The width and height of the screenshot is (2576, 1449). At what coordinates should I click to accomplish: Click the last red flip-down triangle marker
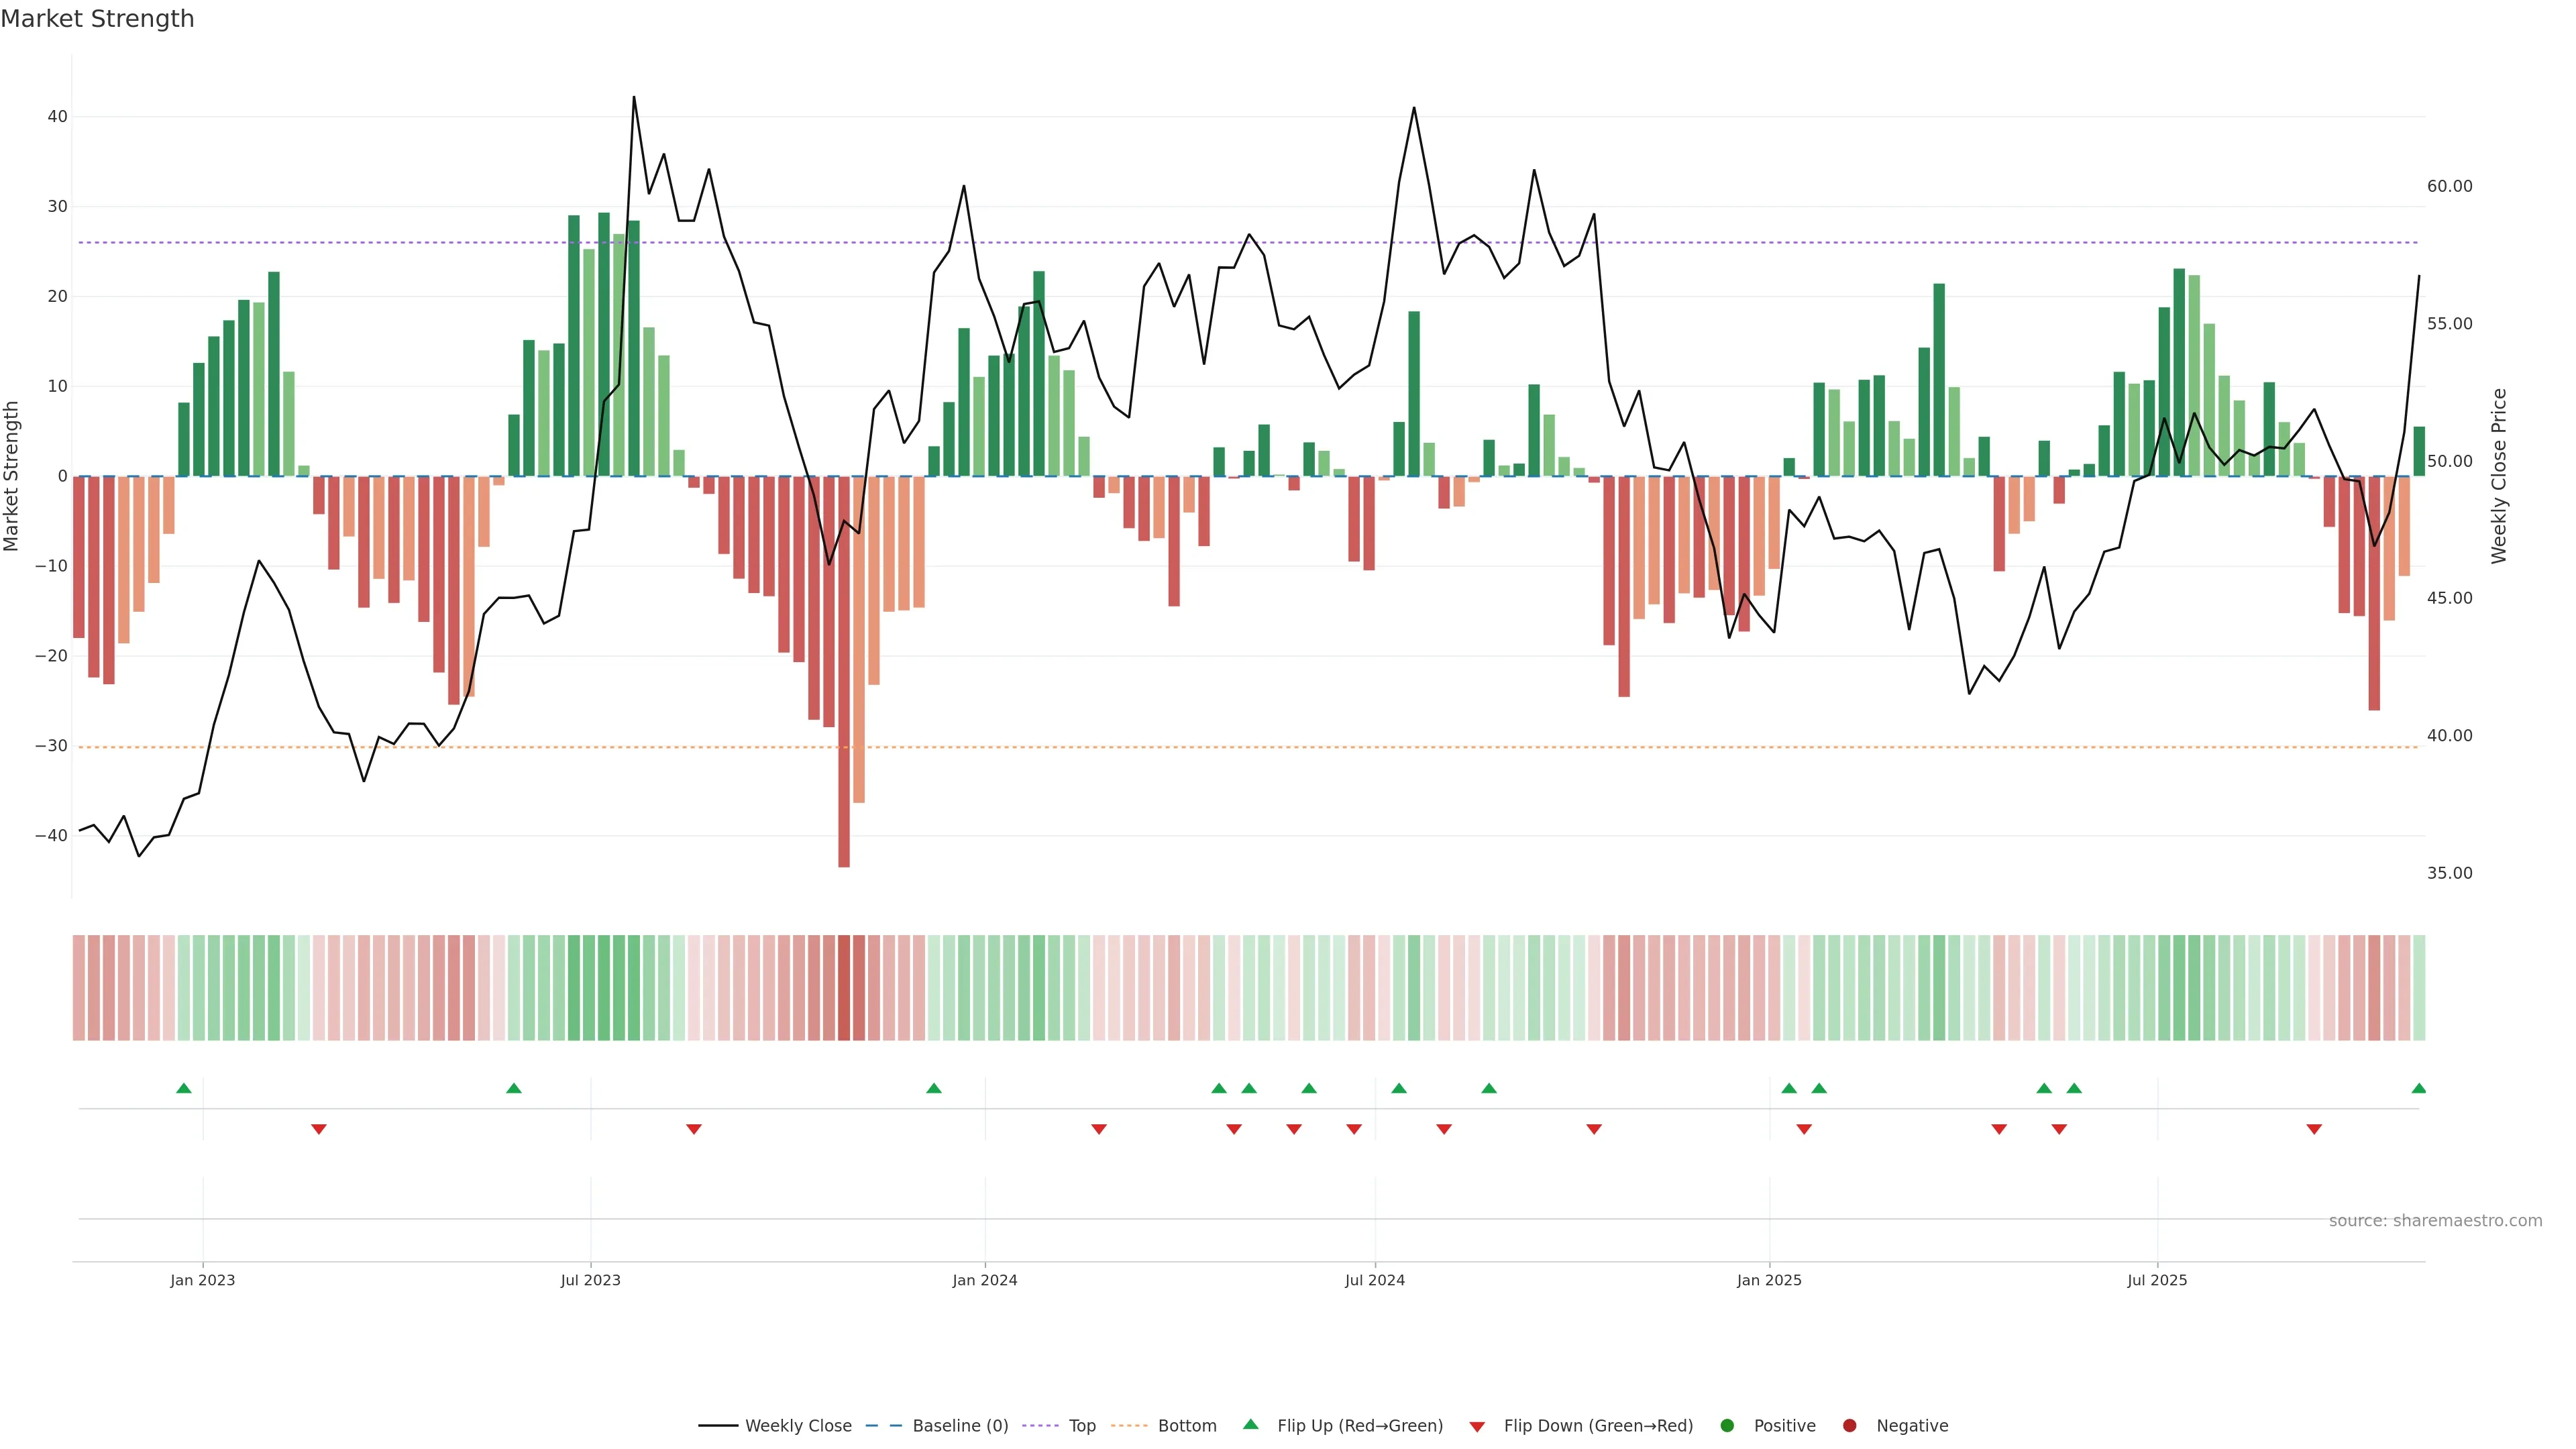coord(2314,1129)
